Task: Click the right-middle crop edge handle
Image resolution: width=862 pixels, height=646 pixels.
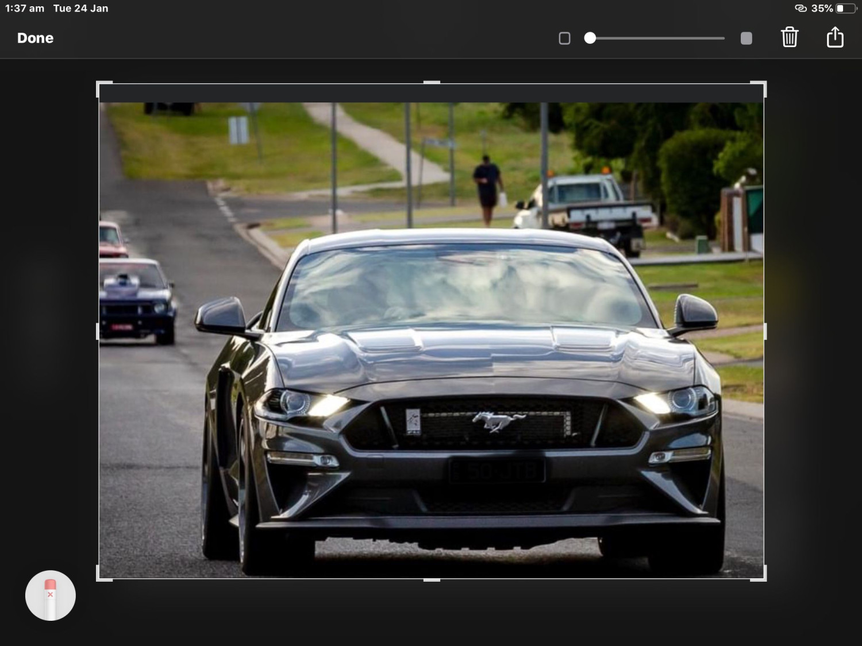Action: coord(764,331)
